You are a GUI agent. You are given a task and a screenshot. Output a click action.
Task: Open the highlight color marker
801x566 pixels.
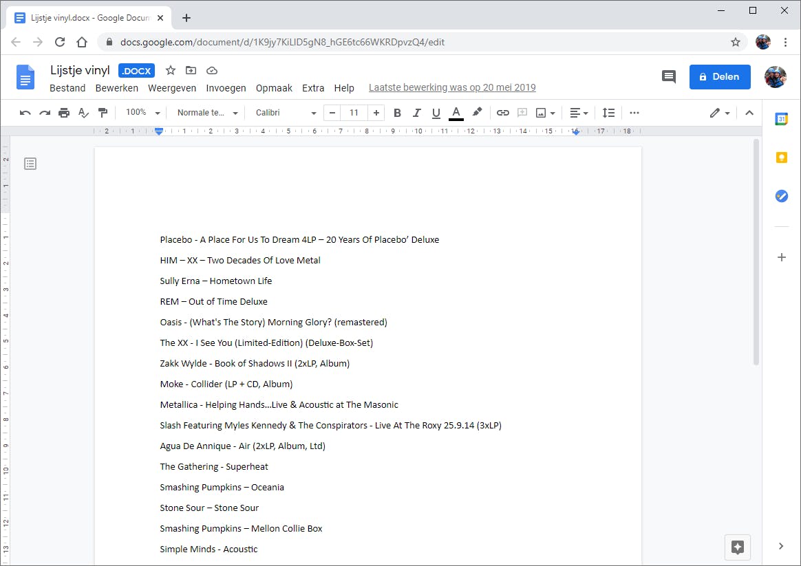click(477, 112)
